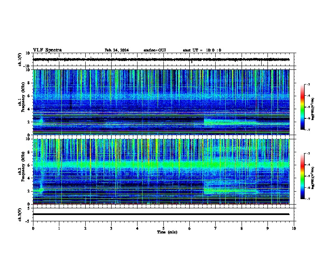Click time-axis tick label "6"

[x=190, y=228]
